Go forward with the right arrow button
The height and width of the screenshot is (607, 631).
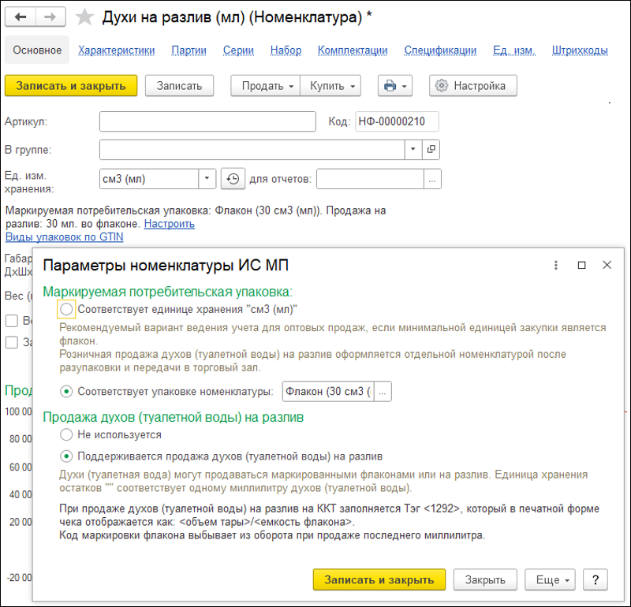point(50,17)
